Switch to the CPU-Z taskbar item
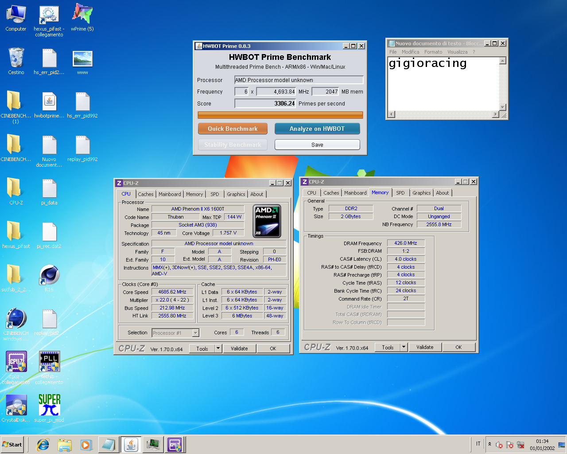 [175, 445]
